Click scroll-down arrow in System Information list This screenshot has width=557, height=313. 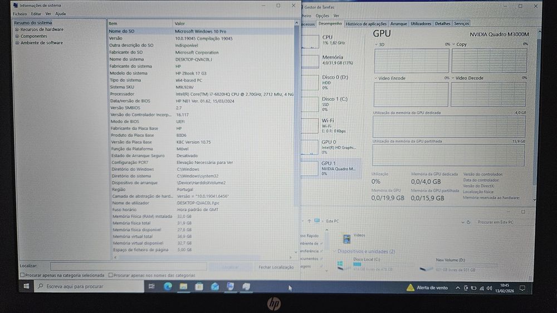296,252
